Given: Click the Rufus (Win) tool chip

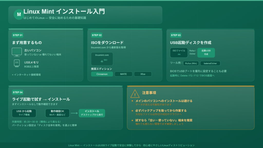Looking at the screenshot, I should 191,63.
